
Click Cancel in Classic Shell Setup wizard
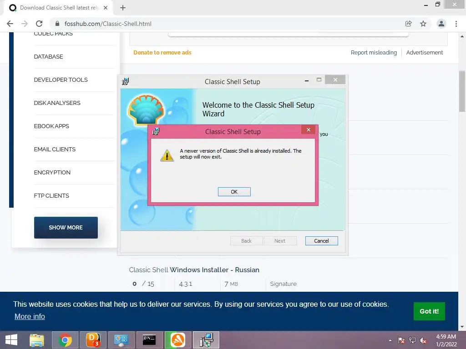click(x=322, y=241)
